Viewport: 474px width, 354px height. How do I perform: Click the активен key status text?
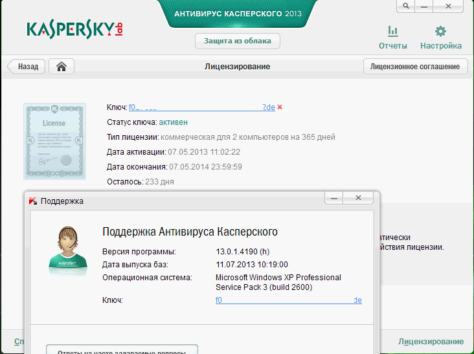(x=173, y=122)
